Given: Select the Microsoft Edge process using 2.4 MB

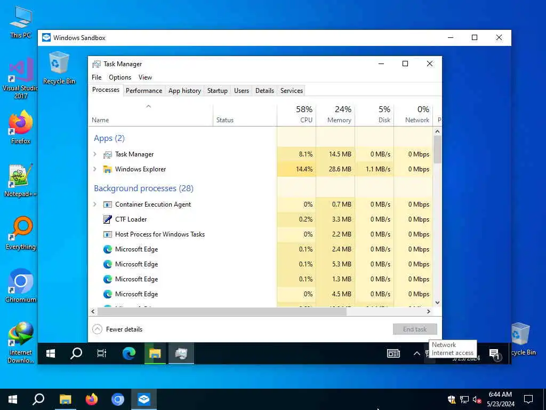Looking at the screenshot, I should (x=260, y=249).
